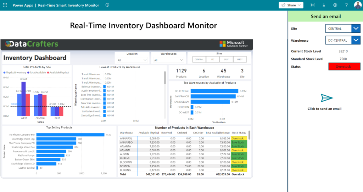Click the DataCrafters logo
The height and width of the screenshot is (192, 363).
point(32,44)
